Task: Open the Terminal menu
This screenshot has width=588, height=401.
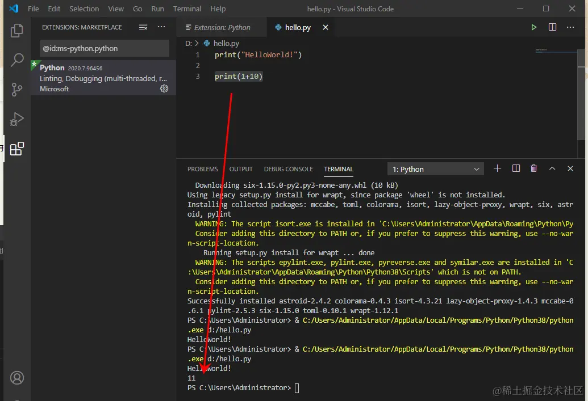Action: click(x=187, y=9)
